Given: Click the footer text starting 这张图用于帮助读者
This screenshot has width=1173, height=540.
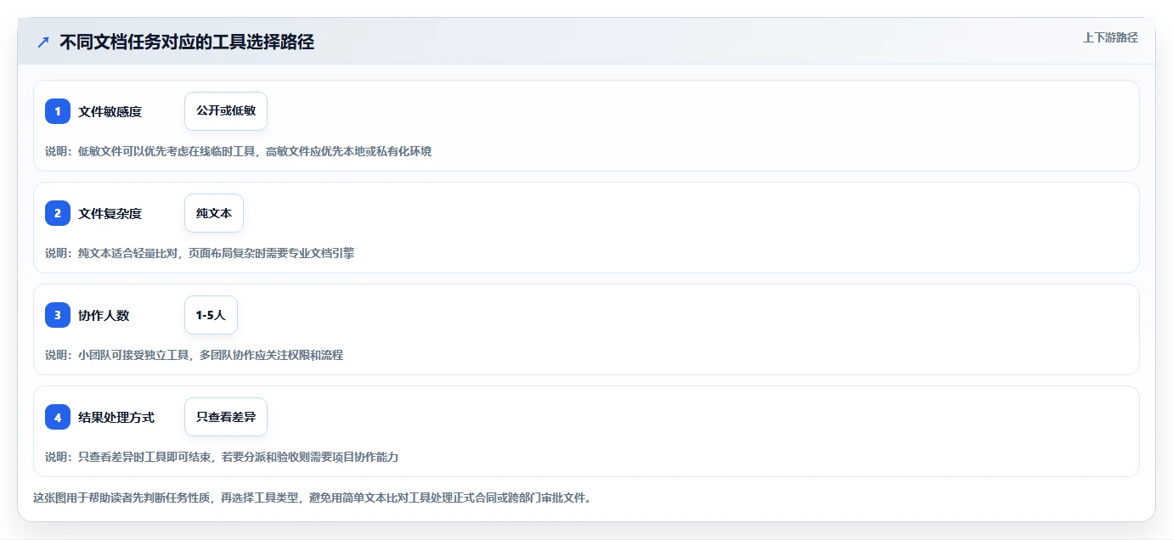Looking at the screenshot, I should [x=312, y=498].
